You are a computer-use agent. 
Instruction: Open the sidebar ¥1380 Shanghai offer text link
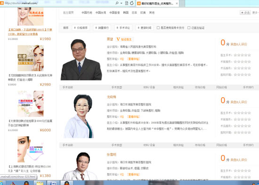(30, 168)
